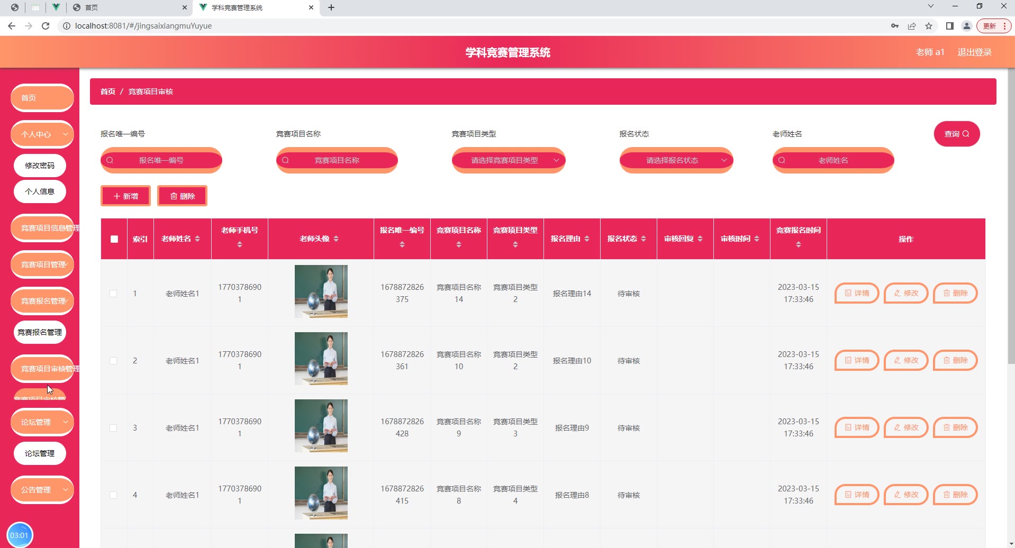
Task: Click the 删除 button above the table
Action: (x=182, y=196)
